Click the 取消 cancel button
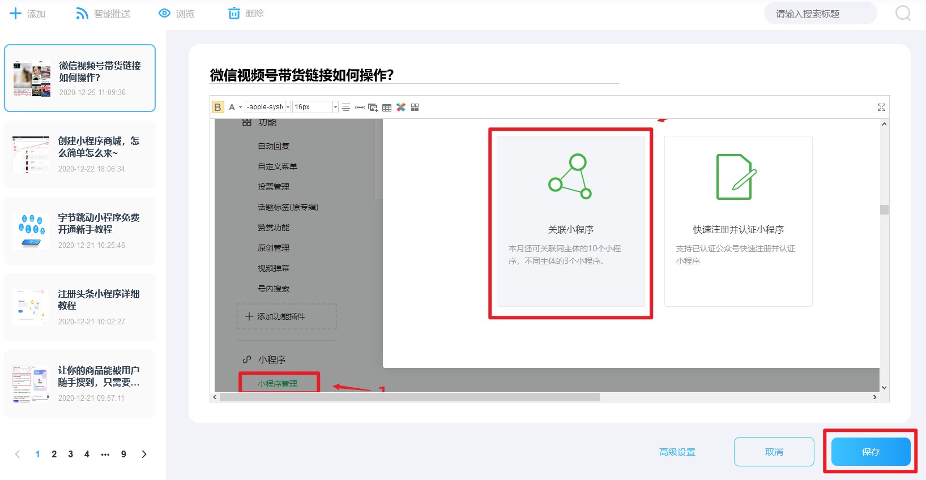The height and width of the screenshot is (480, 926). click(x=774, y=452)
